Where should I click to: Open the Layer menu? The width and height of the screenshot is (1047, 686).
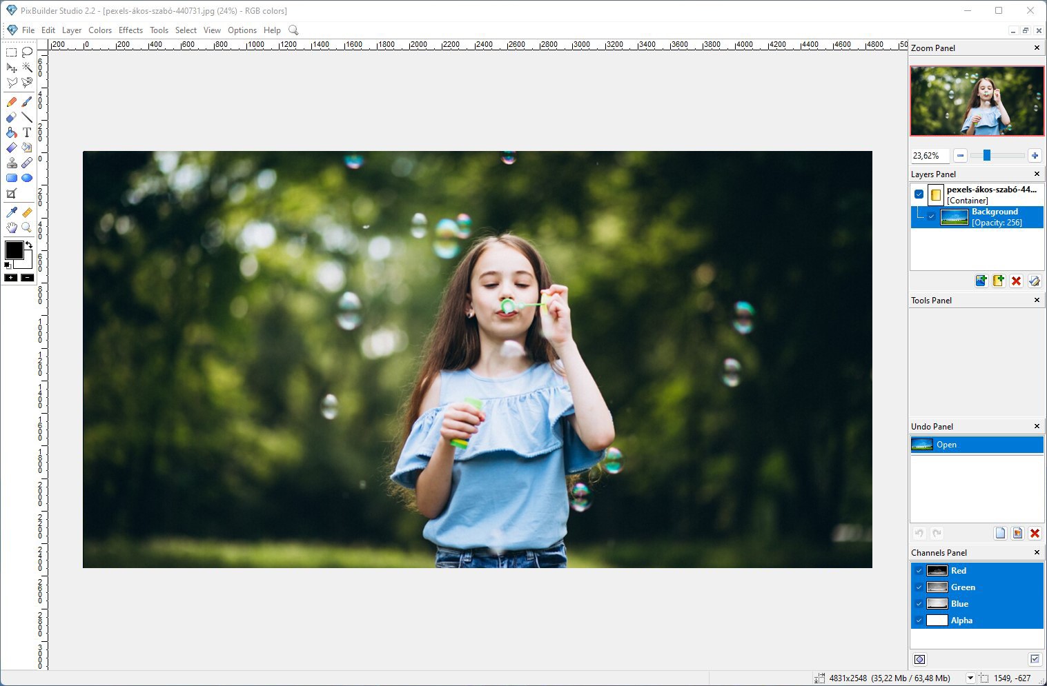[72, 30]
